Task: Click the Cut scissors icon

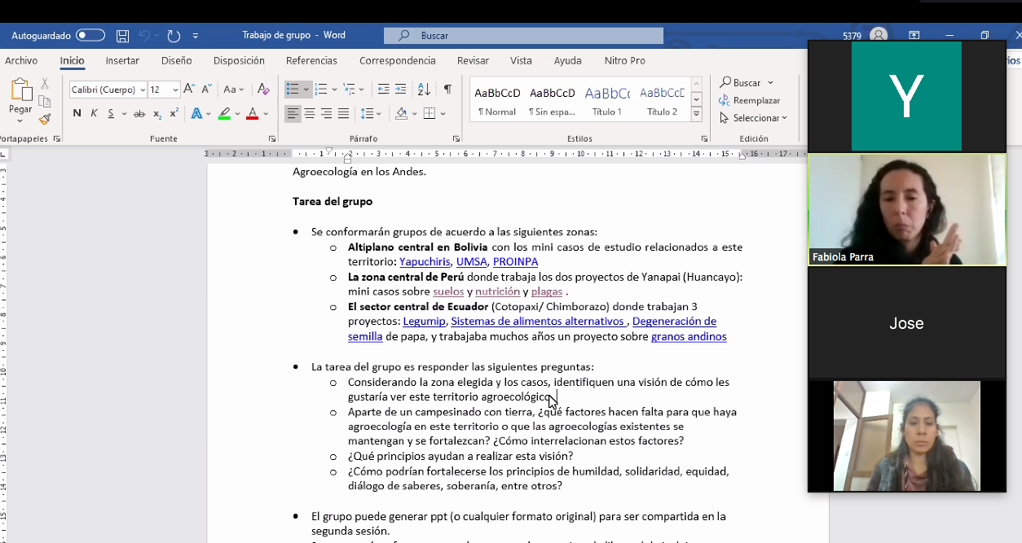Action: point(45,83)
